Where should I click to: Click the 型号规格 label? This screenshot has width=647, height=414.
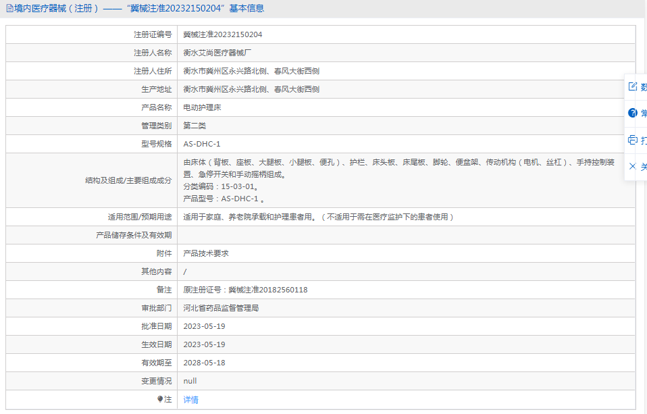157,144
